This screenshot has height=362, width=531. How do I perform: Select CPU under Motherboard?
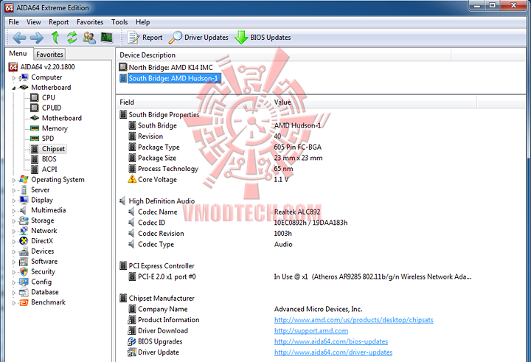coord(43,97)
